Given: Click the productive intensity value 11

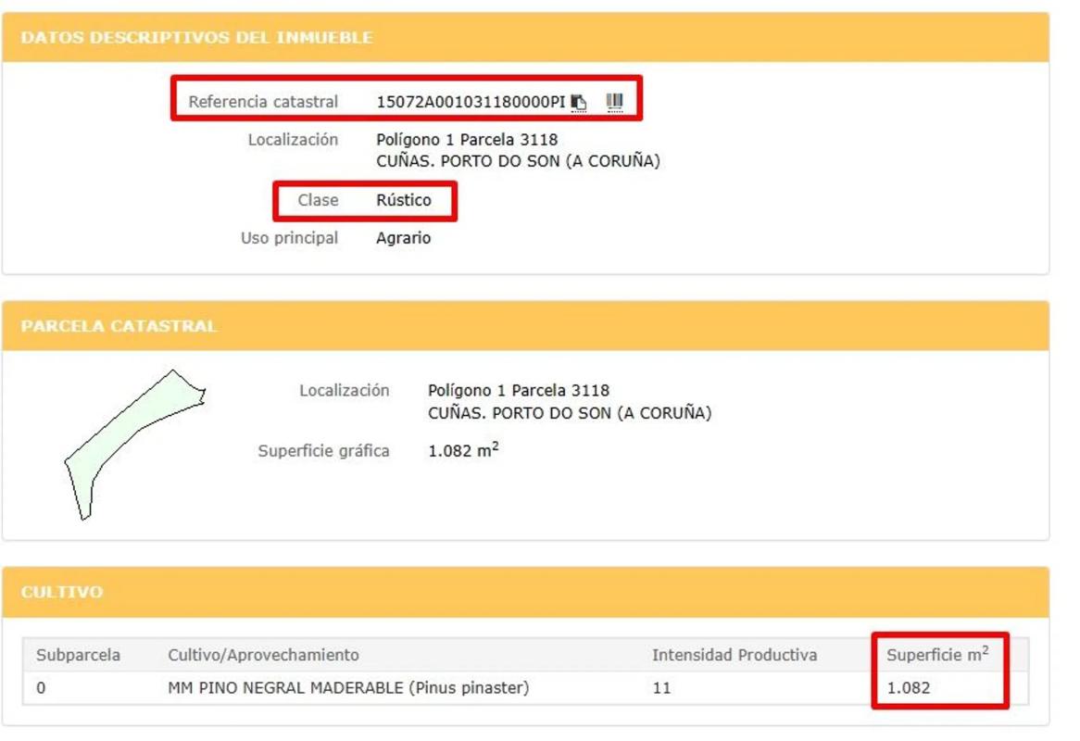Looking at the screenshot, I should pos(661,688).
